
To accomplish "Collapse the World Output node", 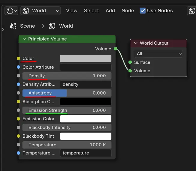I will click(x=135, y=43).
